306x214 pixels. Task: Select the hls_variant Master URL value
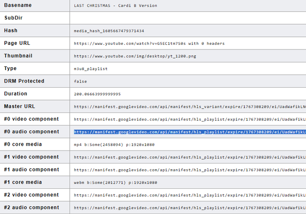[x=190, y=107]
